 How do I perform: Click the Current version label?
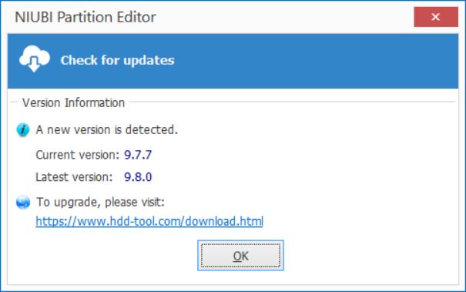pyautogui.click(x=77, y=155)
